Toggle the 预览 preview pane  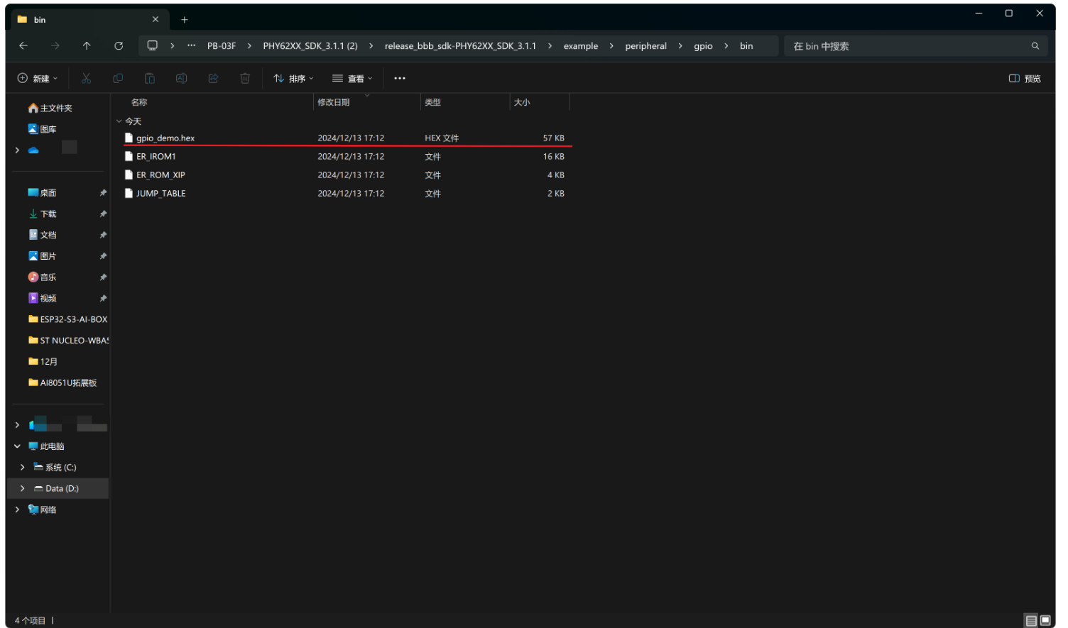point(1025,78)
